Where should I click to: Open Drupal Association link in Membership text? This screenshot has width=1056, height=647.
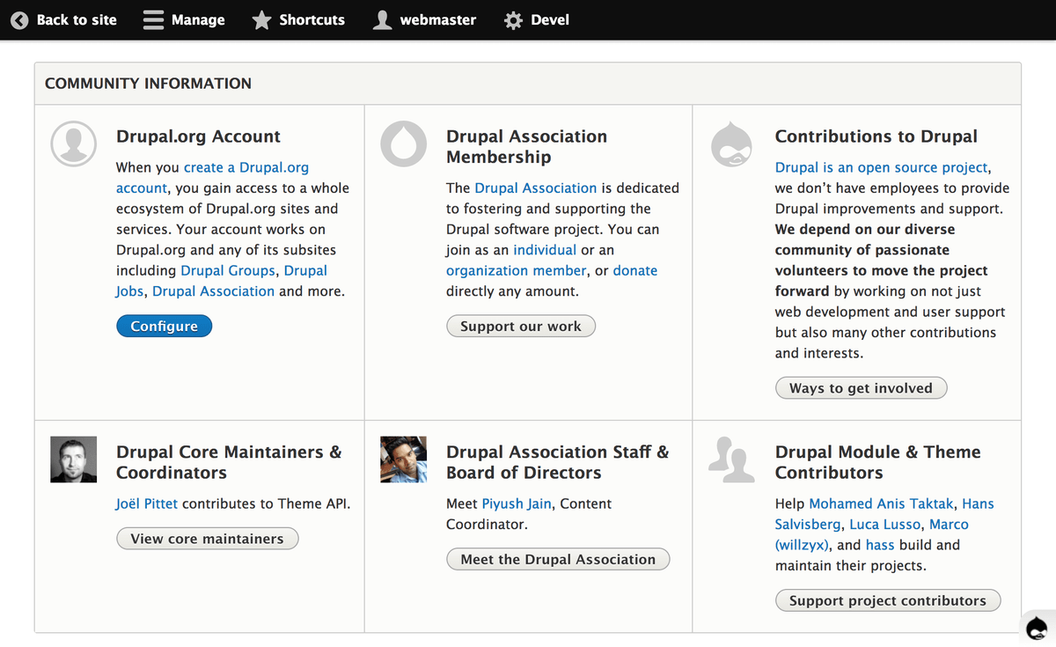click(536, 187)
